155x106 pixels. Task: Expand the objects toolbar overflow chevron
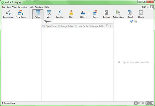[107, 26]
